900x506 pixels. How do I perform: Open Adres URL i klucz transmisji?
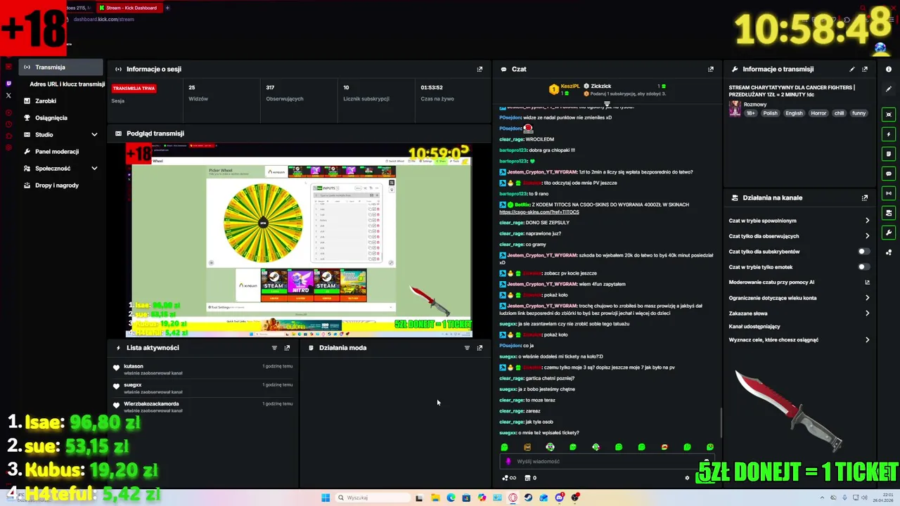67,84
